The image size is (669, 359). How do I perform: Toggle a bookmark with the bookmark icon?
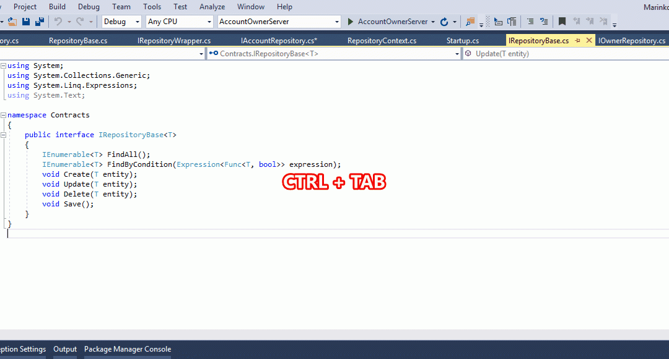point(562,22)
